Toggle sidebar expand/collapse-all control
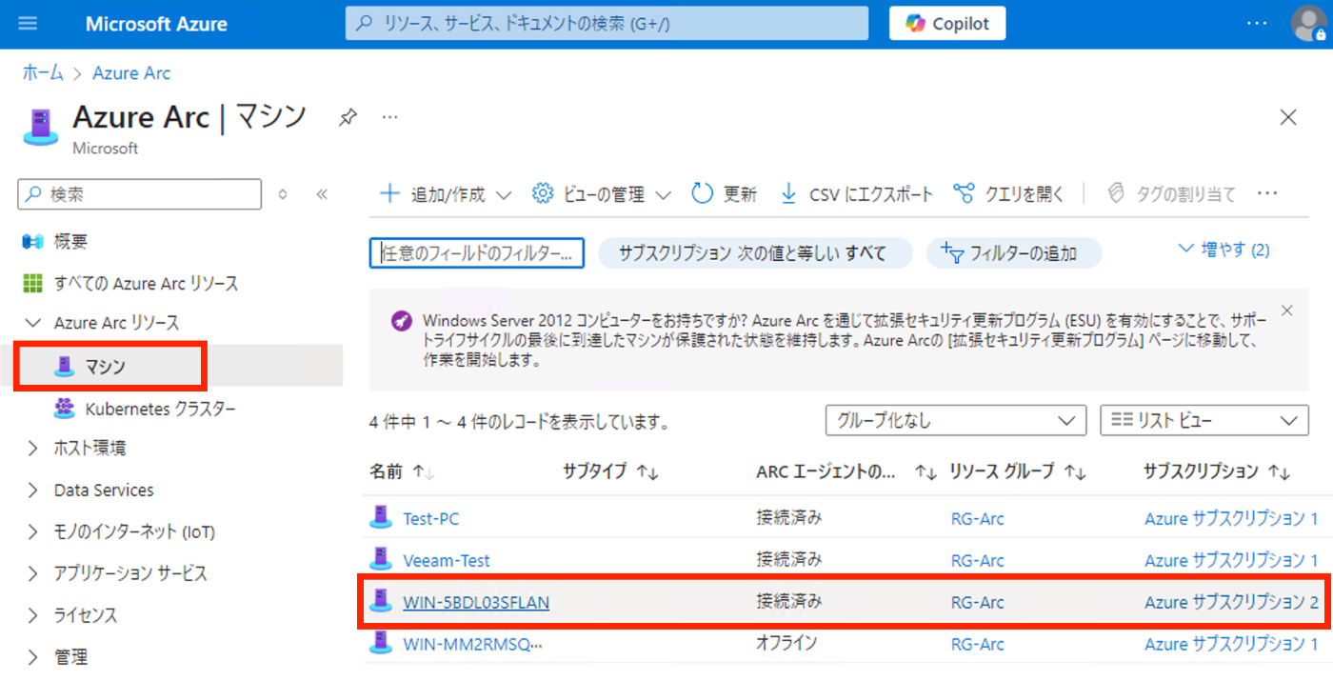This screenshot has height=681, width=1333. click(x=282, y=194)
